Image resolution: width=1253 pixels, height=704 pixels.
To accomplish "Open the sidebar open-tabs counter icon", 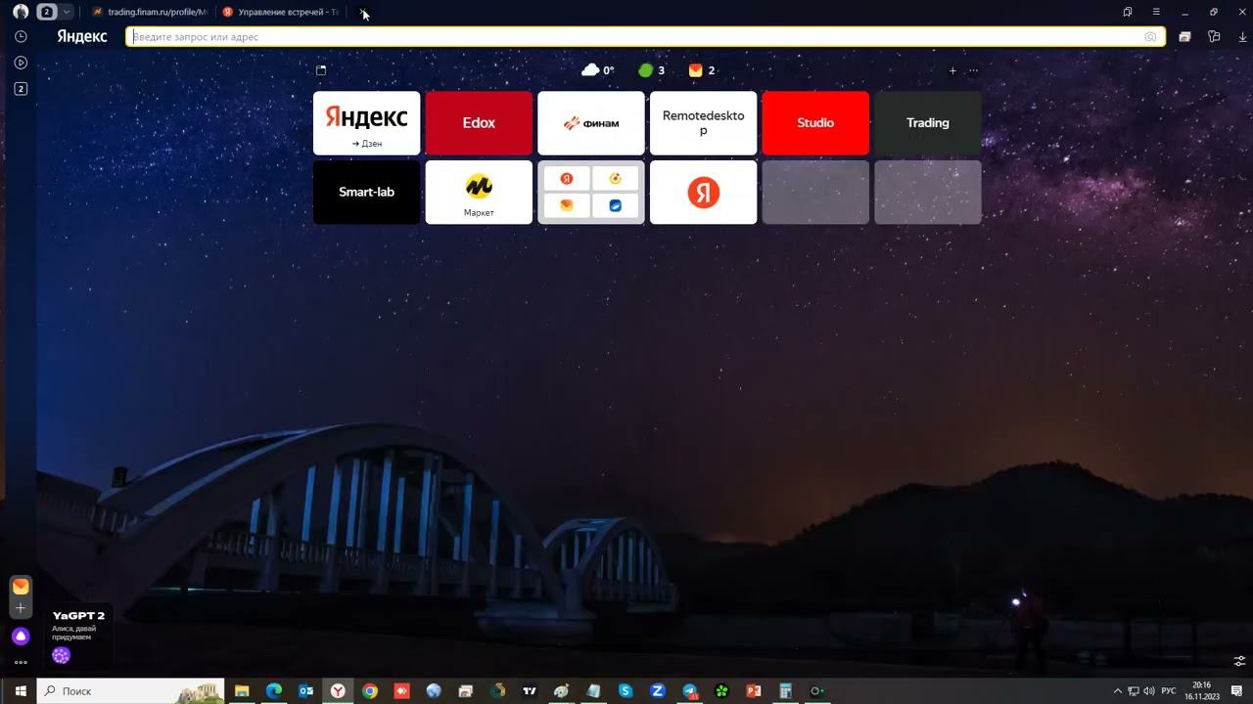I will (x=21, y=89).
